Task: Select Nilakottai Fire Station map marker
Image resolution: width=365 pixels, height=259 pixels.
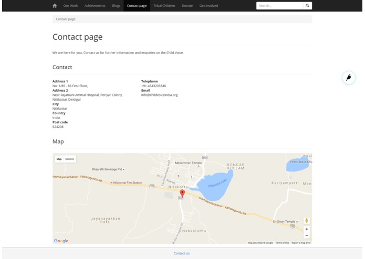Action: [126, 182]
